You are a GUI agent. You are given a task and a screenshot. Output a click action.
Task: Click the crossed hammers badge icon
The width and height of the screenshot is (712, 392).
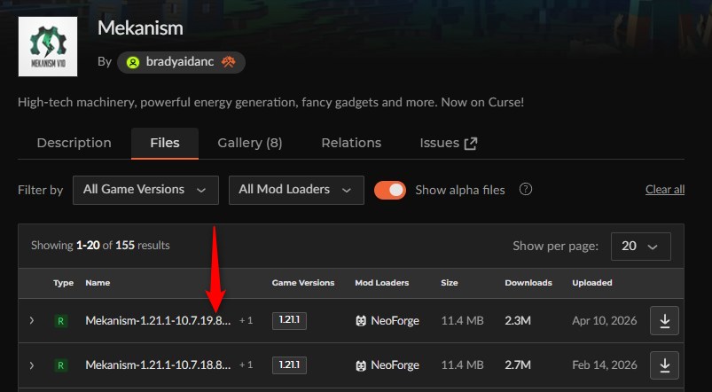coord(229,62)
